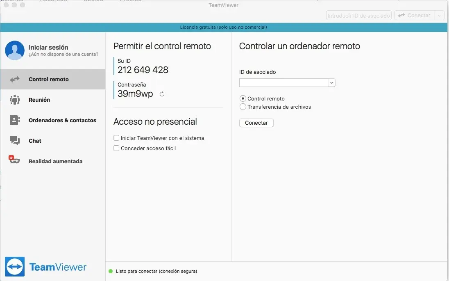
Task: Click the contacts book icon
Action: tap(15, 120)
